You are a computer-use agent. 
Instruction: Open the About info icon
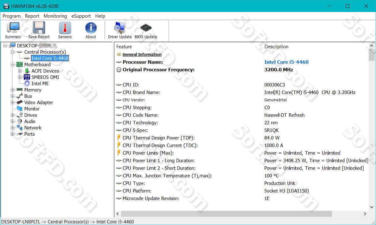coord(91,28)
